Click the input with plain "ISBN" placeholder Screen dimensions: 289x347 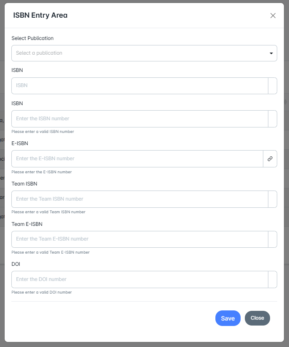click(140, 85)
